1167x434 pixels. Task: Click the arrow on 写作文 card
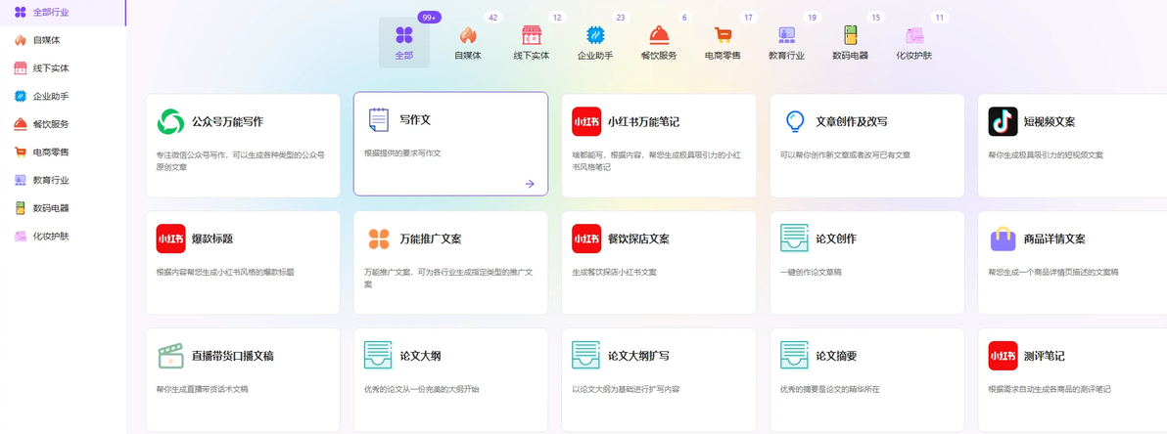click(x=530, y=184)
